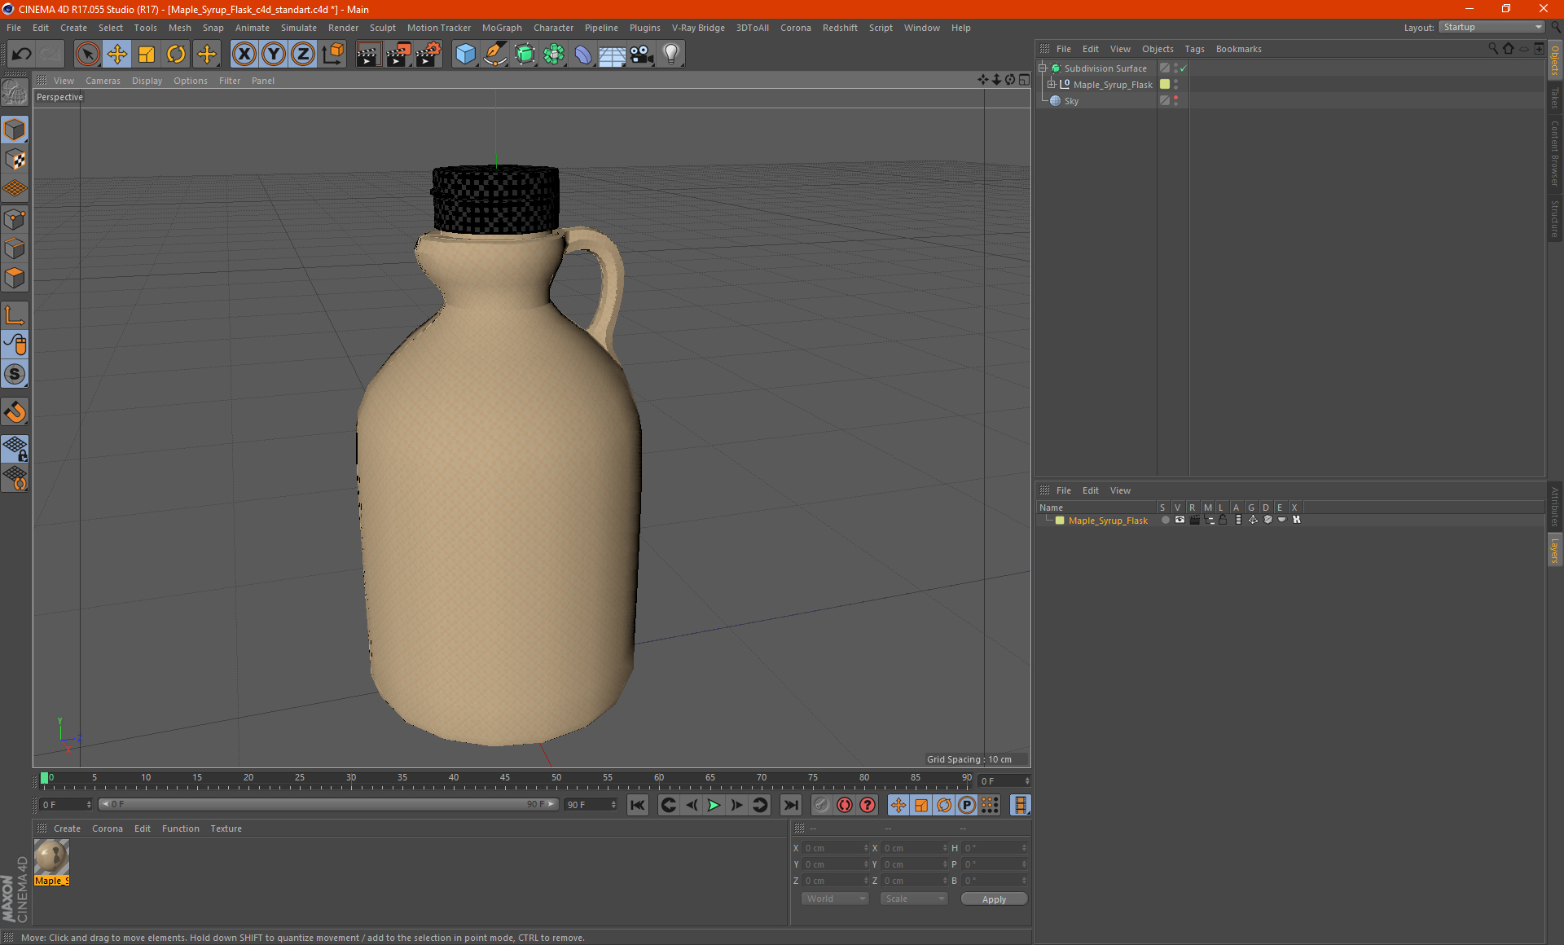Image resolution: width=1564 pixels, height=945 pixels.
Task: Select the Sky object
Action: (x=1071, y=101)
